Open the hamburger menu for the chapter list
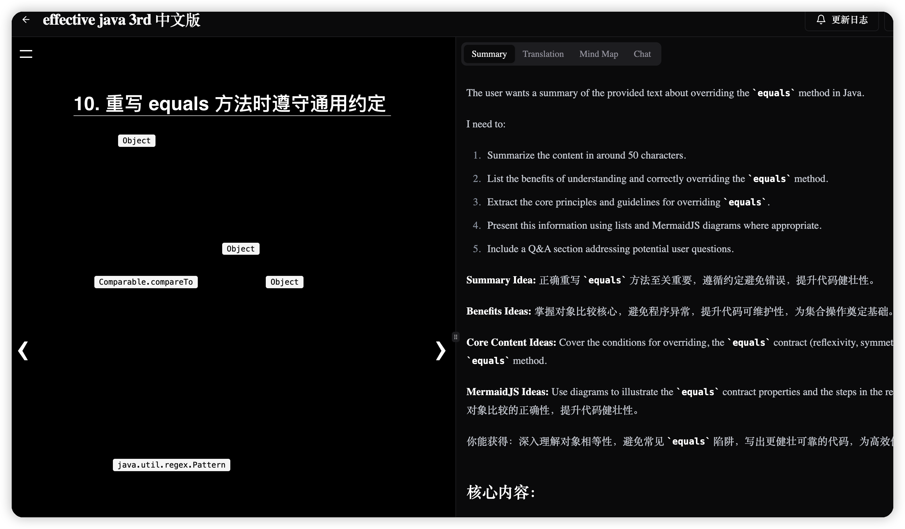Image resolution: width=905 pixels, height=529 pixels. (x=26, y=54)
